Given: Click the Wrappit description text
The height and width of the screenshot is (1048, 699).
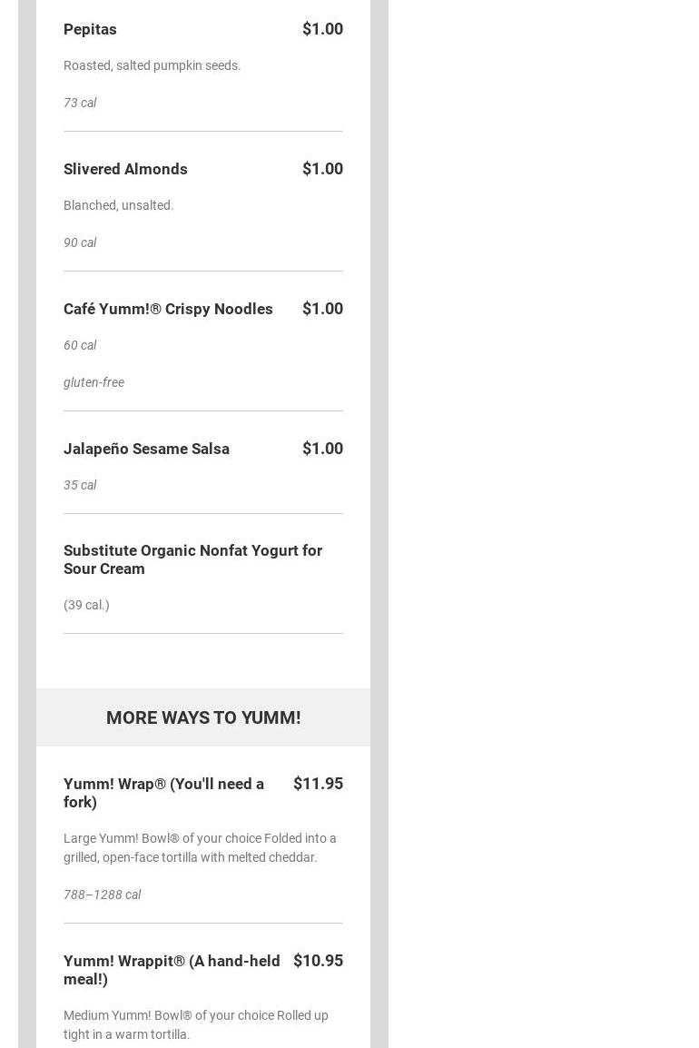Looking at the screenshot, I should [x=195, y=1024].
